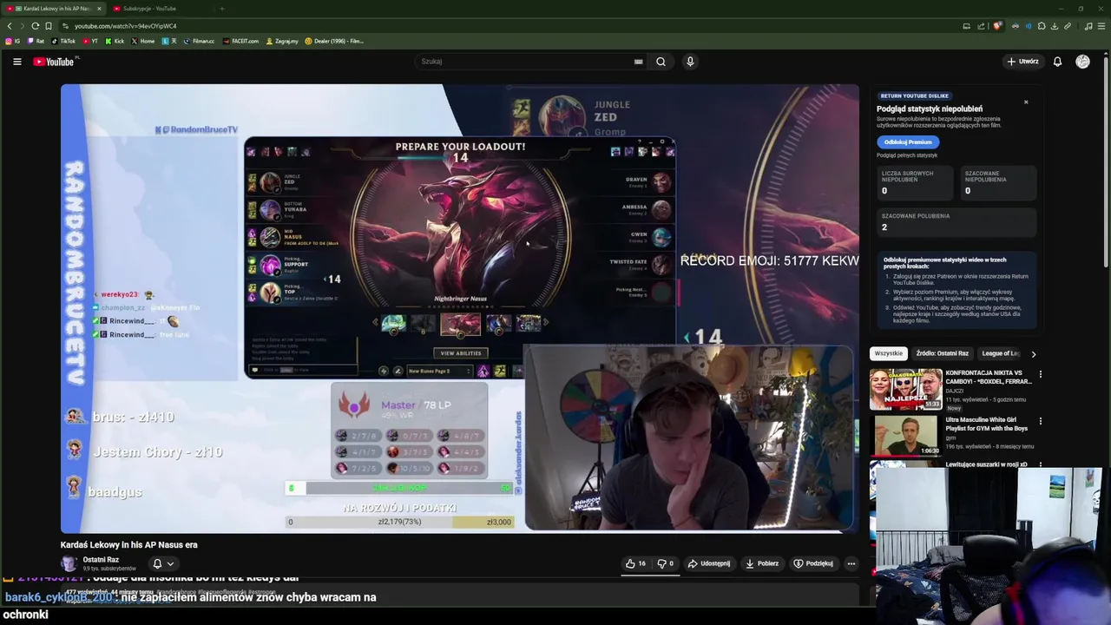
Task: Open Ostatni Raz channel name link
Action: 101,560
